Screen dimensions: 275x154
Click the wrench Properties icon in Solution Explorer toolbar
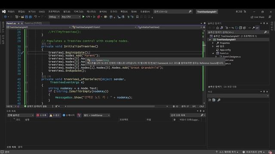tap(254, 28)
